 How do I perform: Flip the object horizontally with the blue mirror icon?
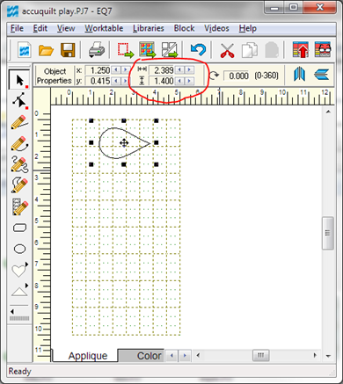pyautogui.click(x=299, y=75)
